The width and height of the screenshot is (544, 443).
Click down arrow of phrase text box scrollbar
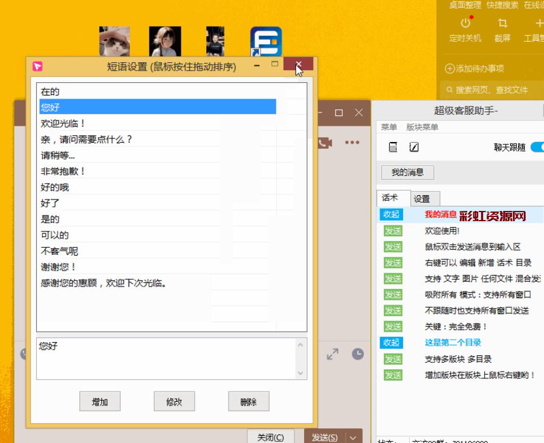300,373
